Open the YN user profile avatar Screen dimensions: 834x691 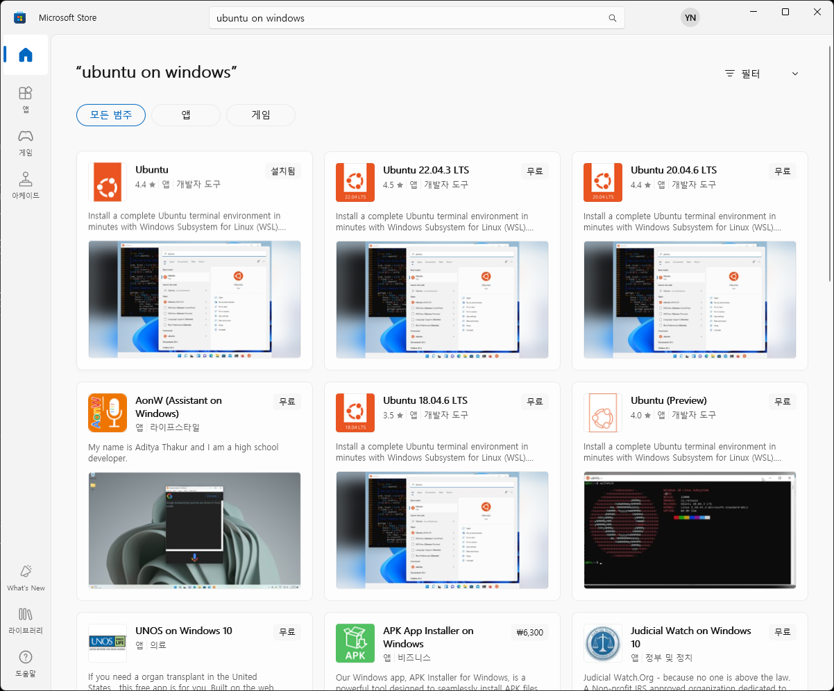point(690,17)
